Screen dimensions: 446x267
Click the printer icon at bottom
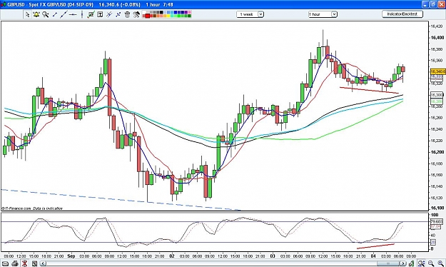tap(15, 263)
